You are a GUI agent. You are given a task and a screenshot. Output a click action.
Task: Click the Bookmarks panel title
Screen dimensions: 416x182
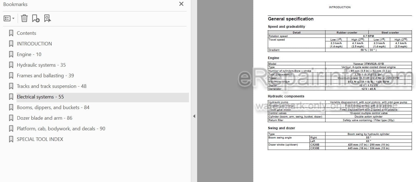click(x=15, y=4)
